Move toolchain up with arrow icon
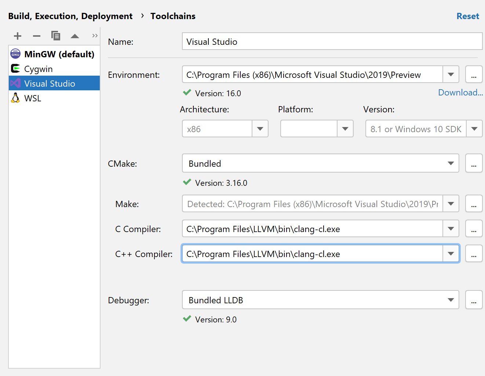The width and height of the screenshot is (485, 376). 75,36
